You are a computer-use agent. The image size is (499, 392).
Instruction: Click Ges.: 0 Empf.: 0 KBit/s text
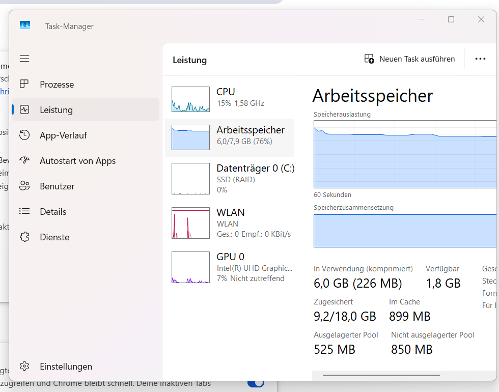coord(254,234)
